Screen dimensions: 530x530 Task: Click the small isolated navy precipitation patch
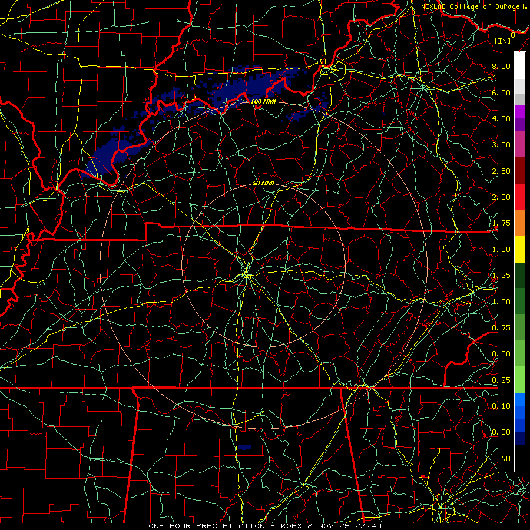pyautogui.click(x=244, y=448)
